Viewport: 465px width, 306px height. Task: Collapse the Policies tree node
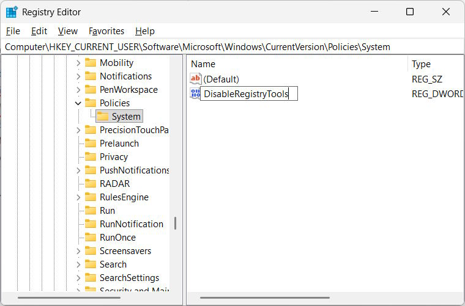(78, 103)
